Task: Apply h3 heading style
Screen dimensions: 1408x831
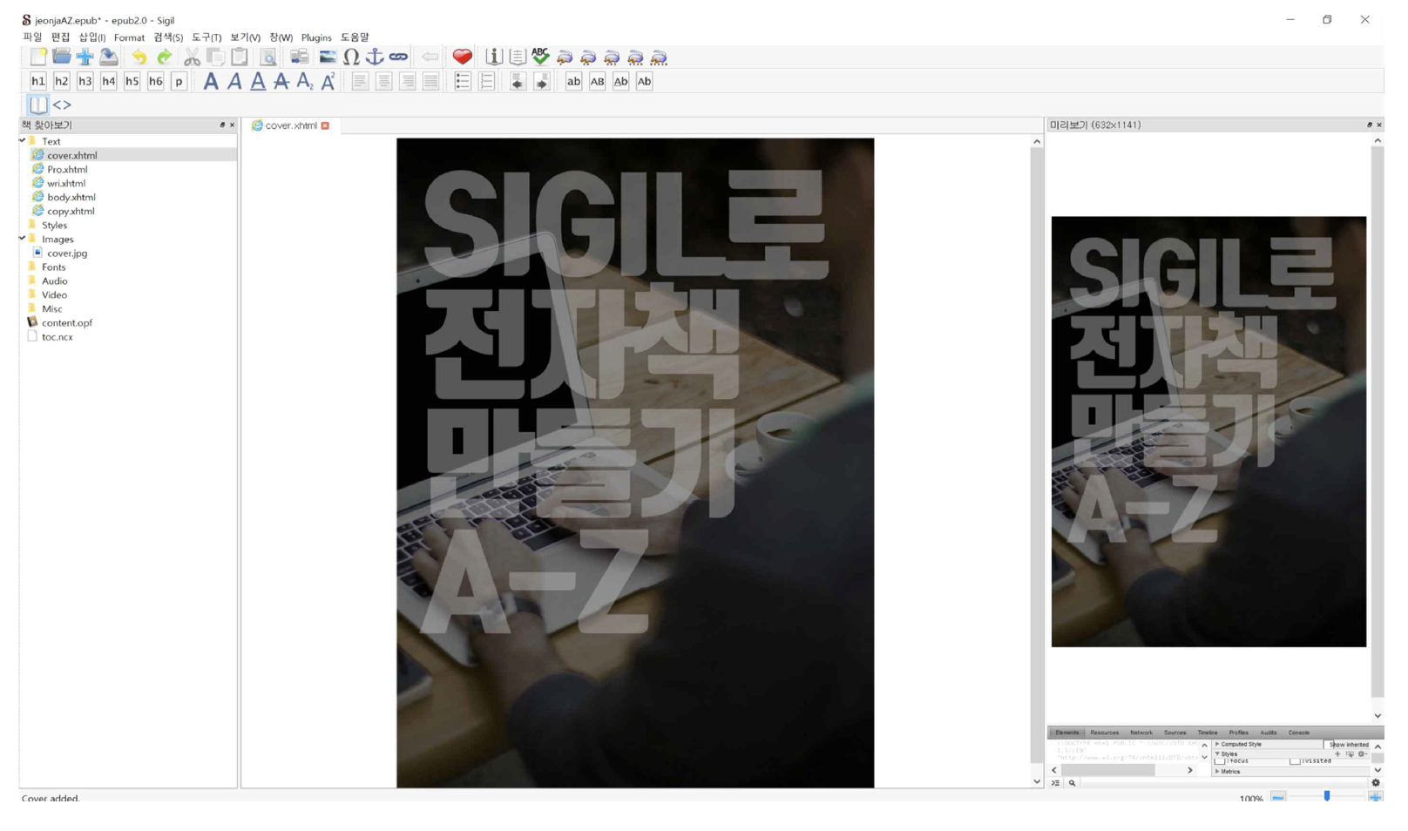Action: (85, 81)
